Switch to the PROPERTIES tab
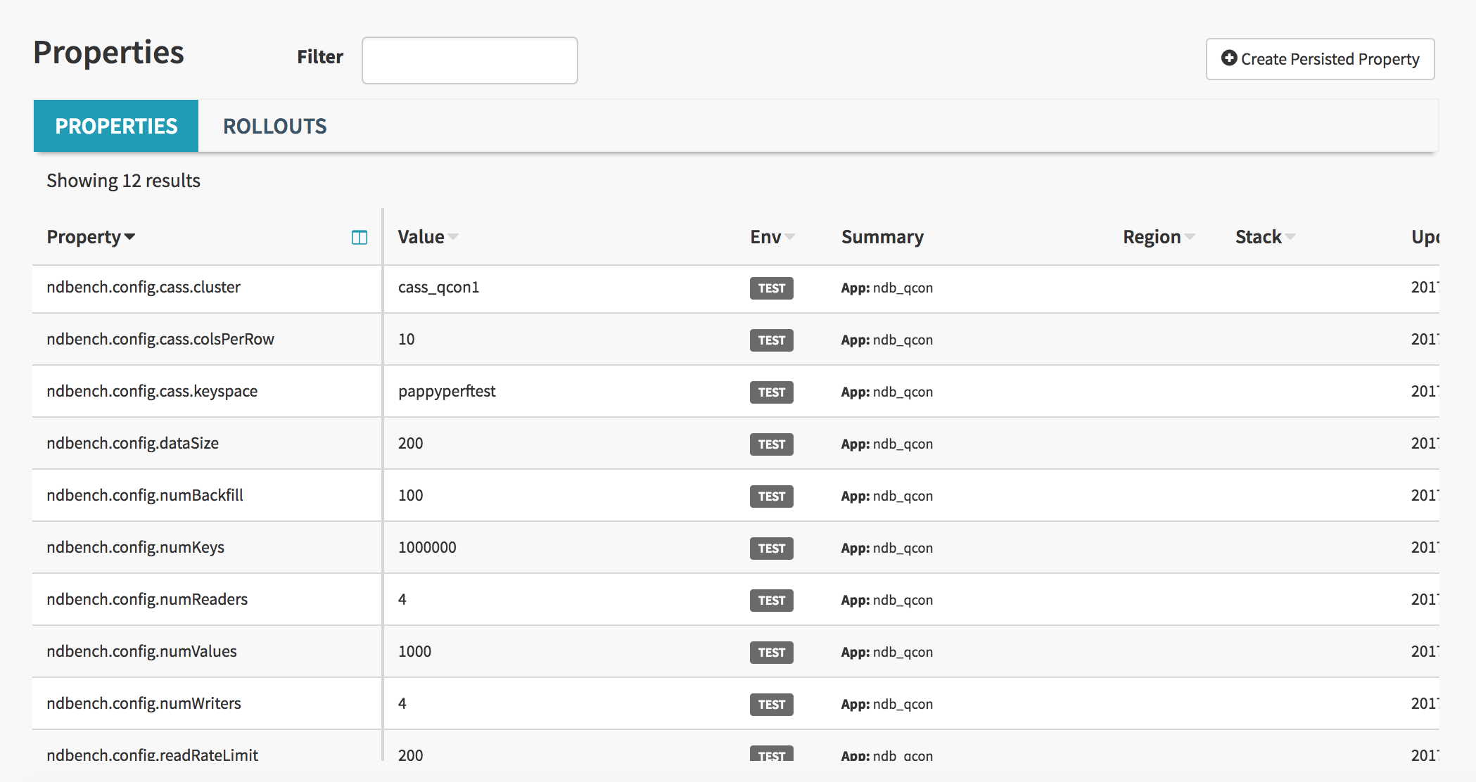 (116, 126)
